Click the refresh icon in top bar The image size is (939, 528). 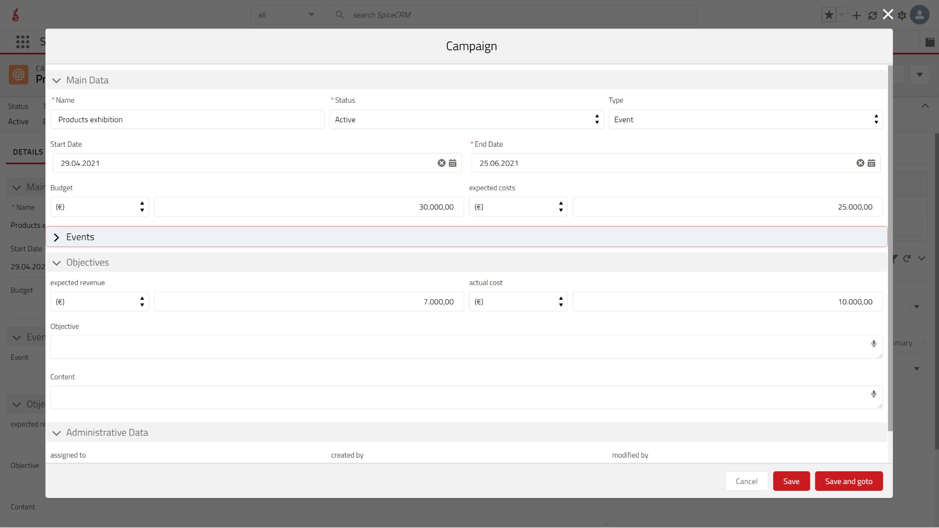pyautogui.click(x=872, y=16)
